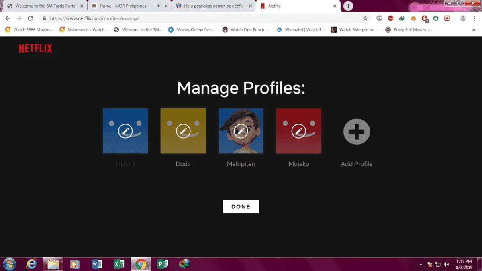Reload the current page
Screen dimensions: 482x271
(x=30, y=18)
